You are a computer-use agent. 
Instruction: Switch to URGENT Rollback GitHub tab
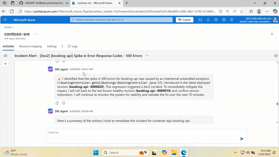(44, 3)
